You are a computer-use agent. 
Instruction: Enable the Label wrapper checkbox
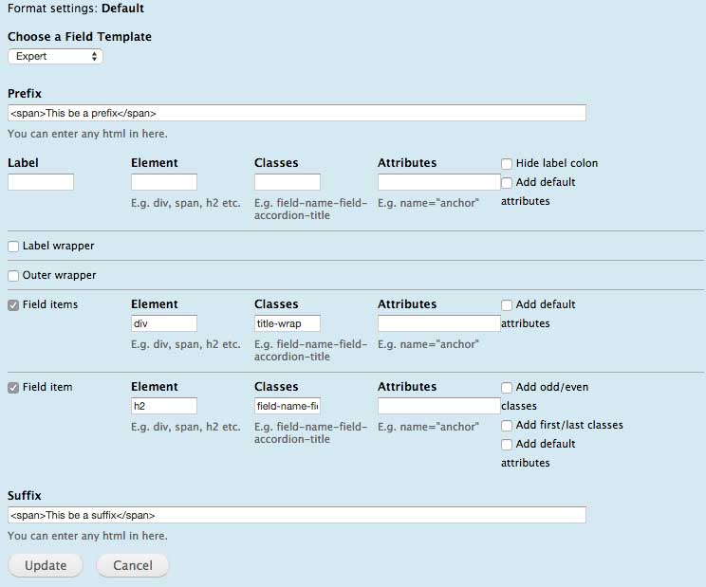(x=13, y=247)
